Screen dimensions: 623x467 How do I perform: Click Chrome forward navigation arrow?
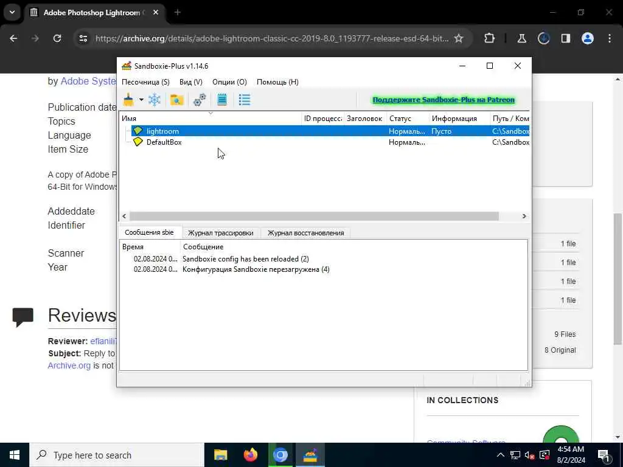[35, 38]
